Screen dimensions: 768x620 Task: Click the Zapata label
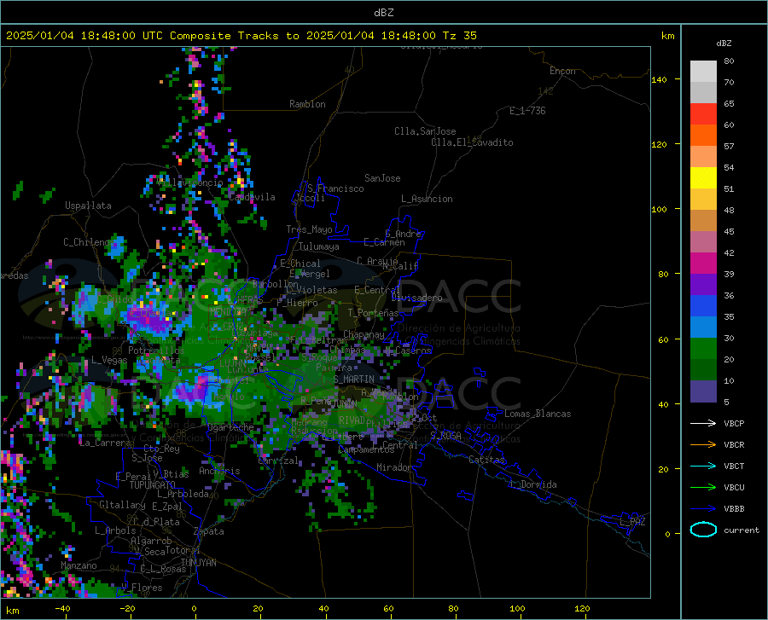209,531
